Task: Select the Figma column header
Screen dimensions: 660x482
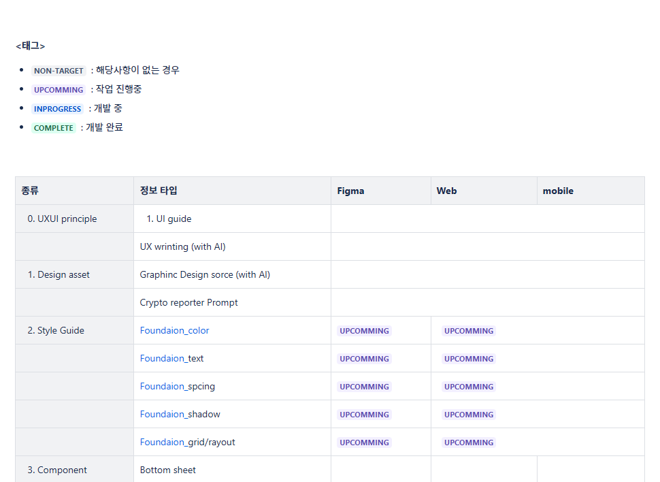Action: [350, 191]
